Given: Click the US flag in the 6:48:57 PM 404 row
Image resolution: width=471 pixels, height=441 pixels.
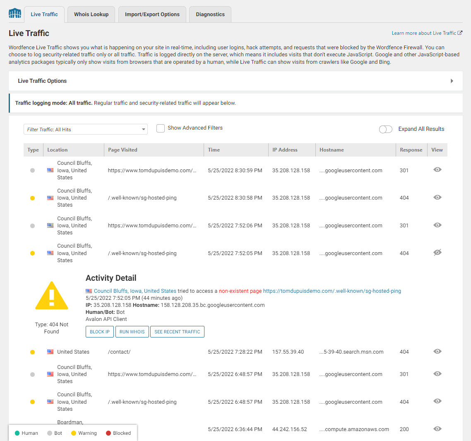Looking at the screenshot, I should pyautogui.click(x=50, y=402).
